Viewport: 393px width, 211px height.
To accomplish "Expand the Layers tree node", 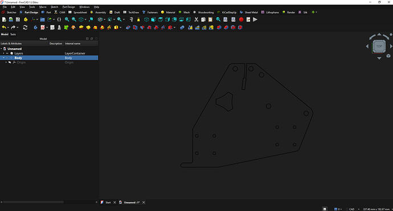I will pyautogui.click(x=3, y=53).
